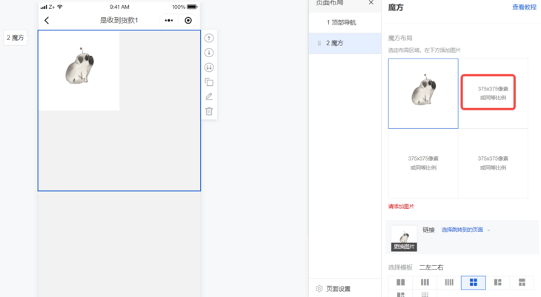This screenshot has width=541, height=297.
Task: Select 1 顶部导航 in the page layout list
Action: coord(345,22)
